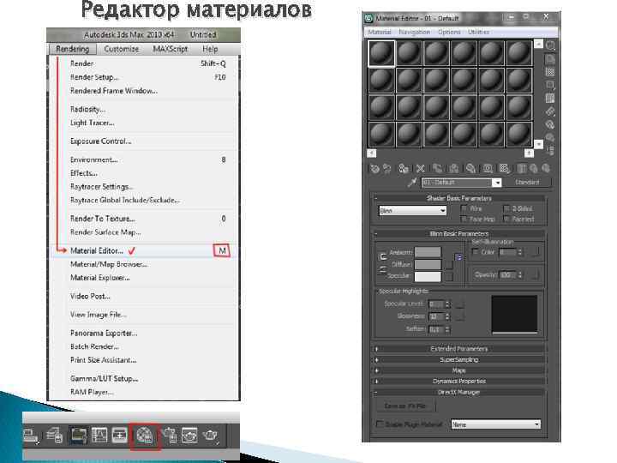
Task: Click the Video Color Check icon
Action: (x=550, y=99)
